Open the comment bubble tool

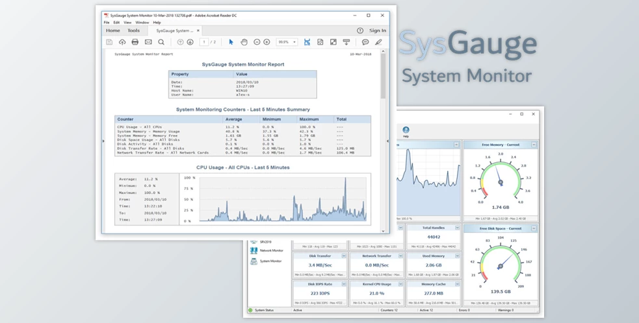(x=365, y=42)
